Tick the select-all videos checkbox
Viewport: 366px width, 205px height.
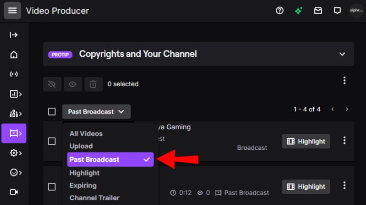(x=52, y=111)
